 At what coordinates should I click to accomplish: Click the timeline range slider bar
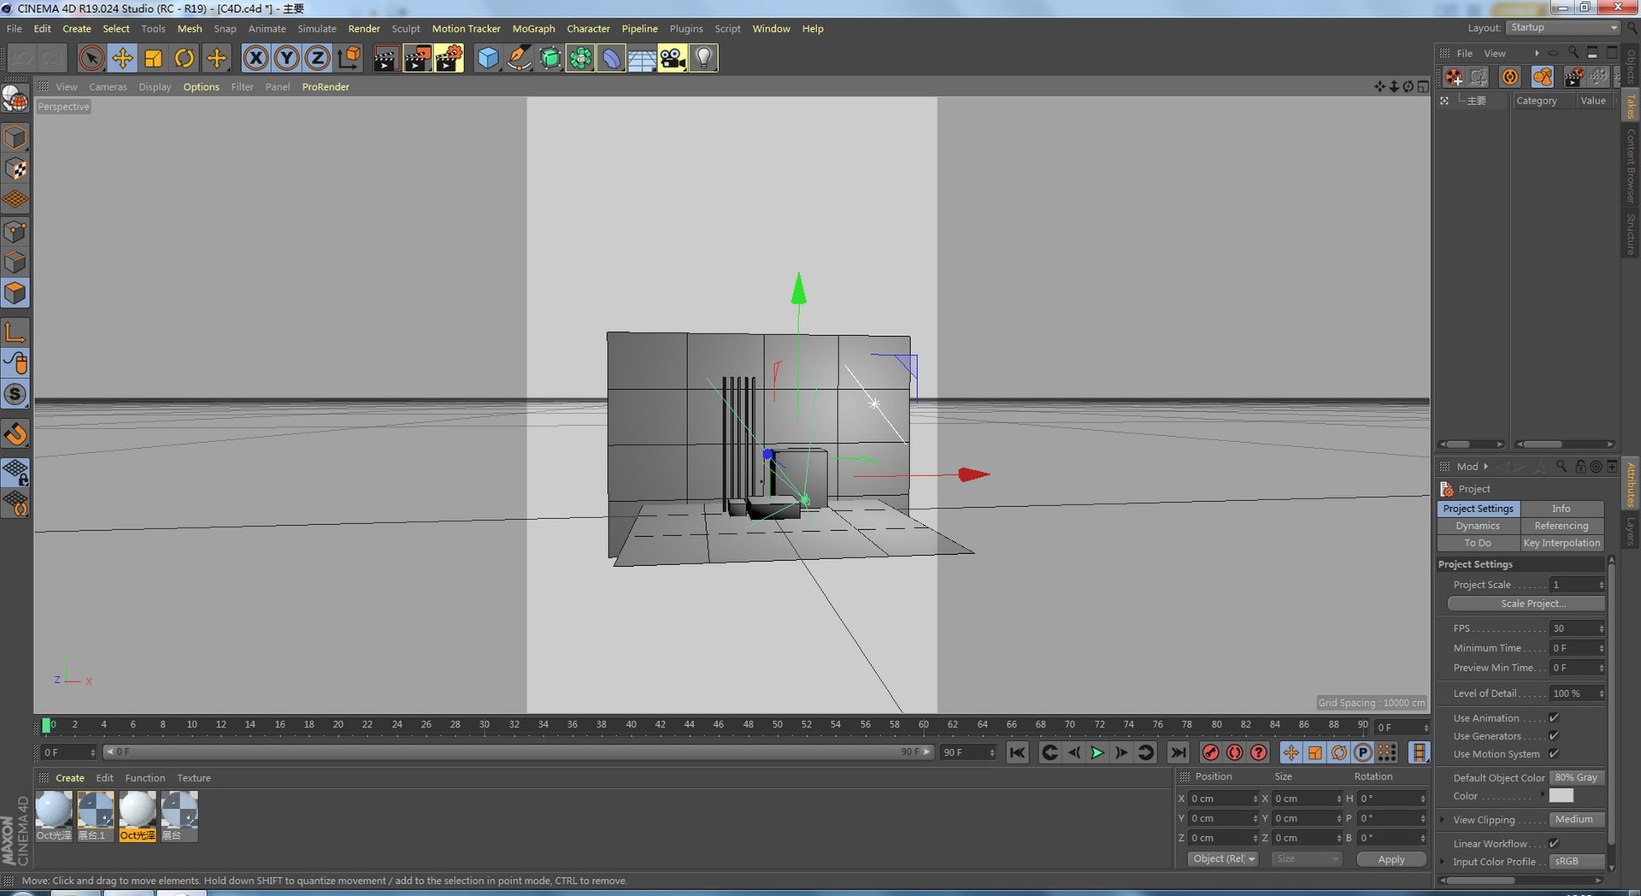pos(518,752)
